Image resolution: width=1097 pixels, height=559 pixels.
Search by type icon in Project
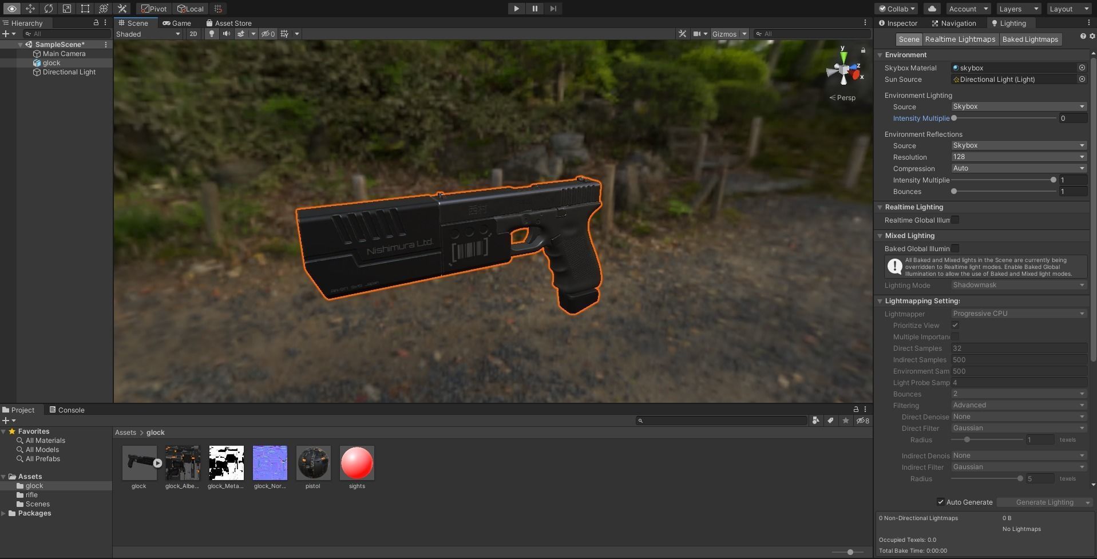pyautogui.click(x=815, y=421)
